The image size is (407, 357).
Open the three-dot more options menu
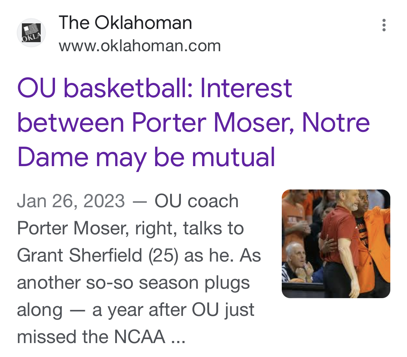384,25
